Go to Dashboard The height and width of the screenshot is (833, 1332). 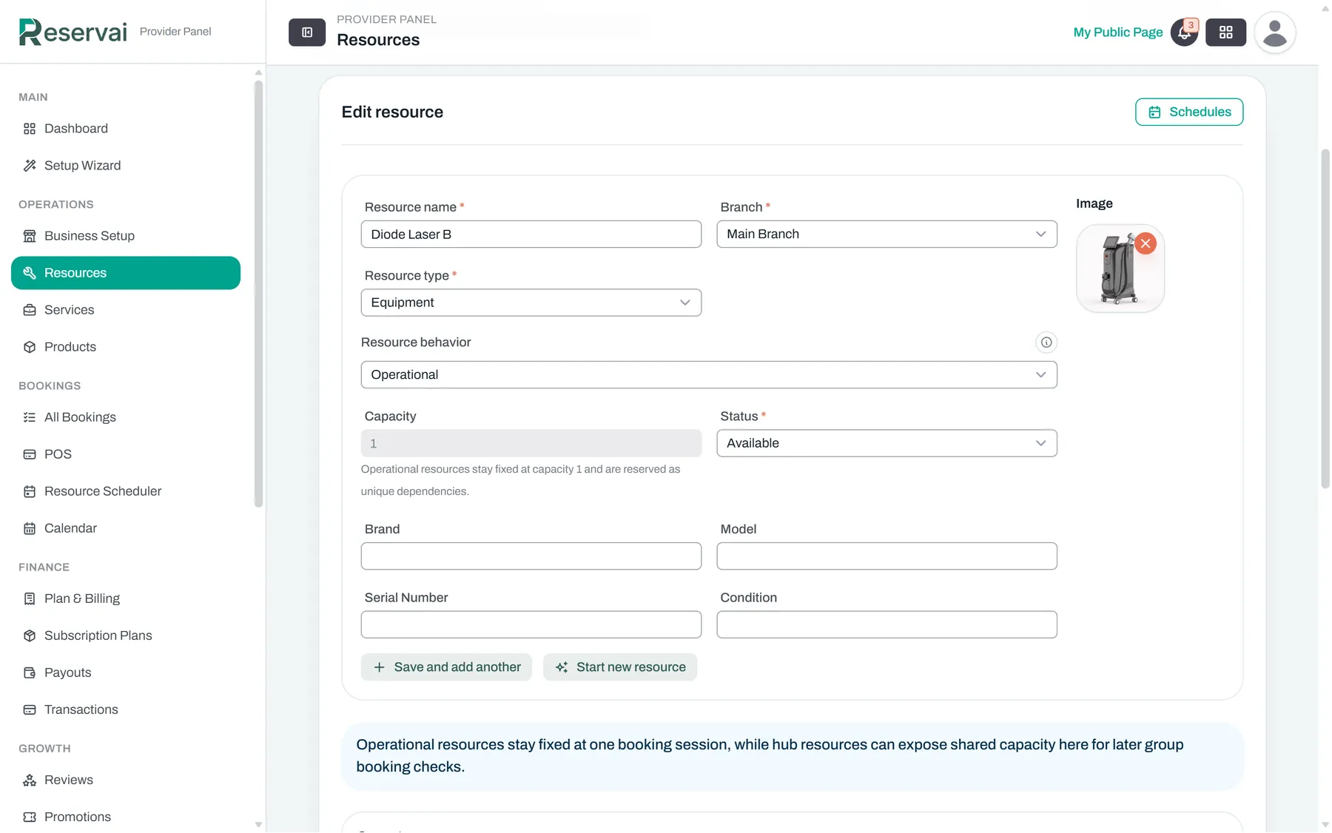126,129
